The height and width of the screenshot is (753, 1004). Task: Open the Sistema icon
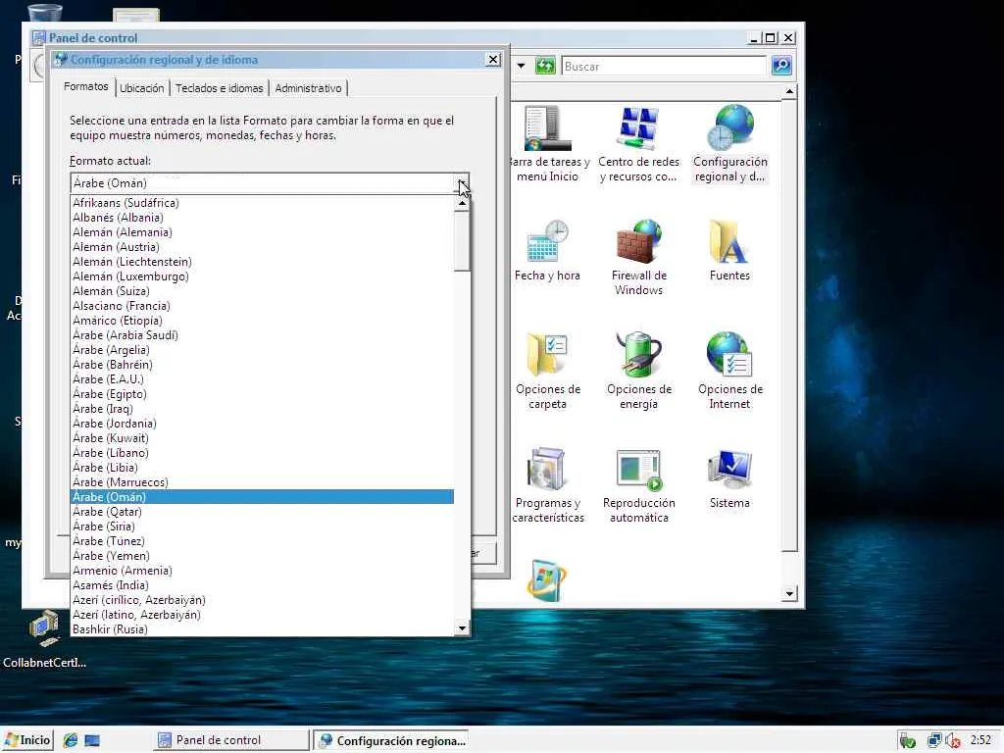(729, 478)
